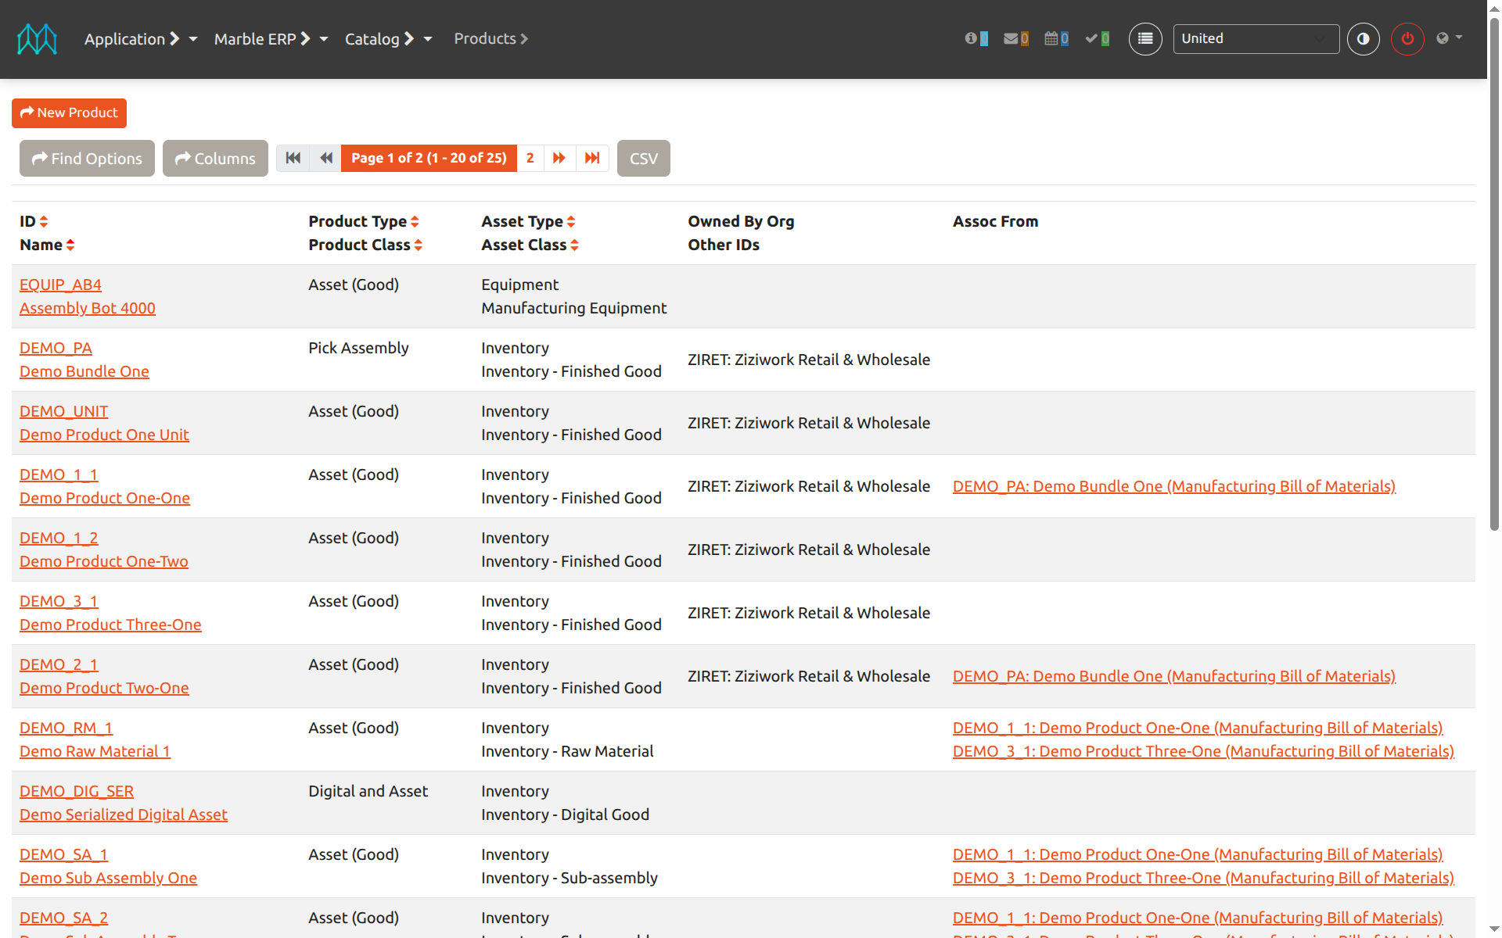Open the Marble ERP menu
Image resolution: width=1502 pixels, height=938 pixels.
point(261,39)
